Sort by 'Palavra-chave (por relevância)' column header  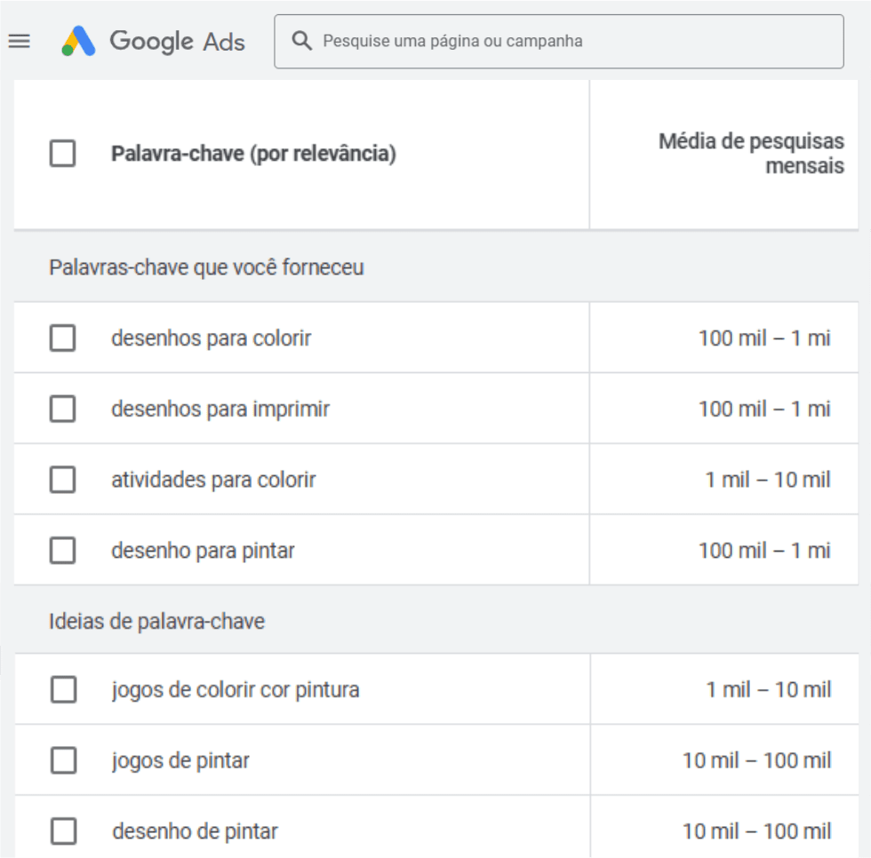(x=253, y=155)
